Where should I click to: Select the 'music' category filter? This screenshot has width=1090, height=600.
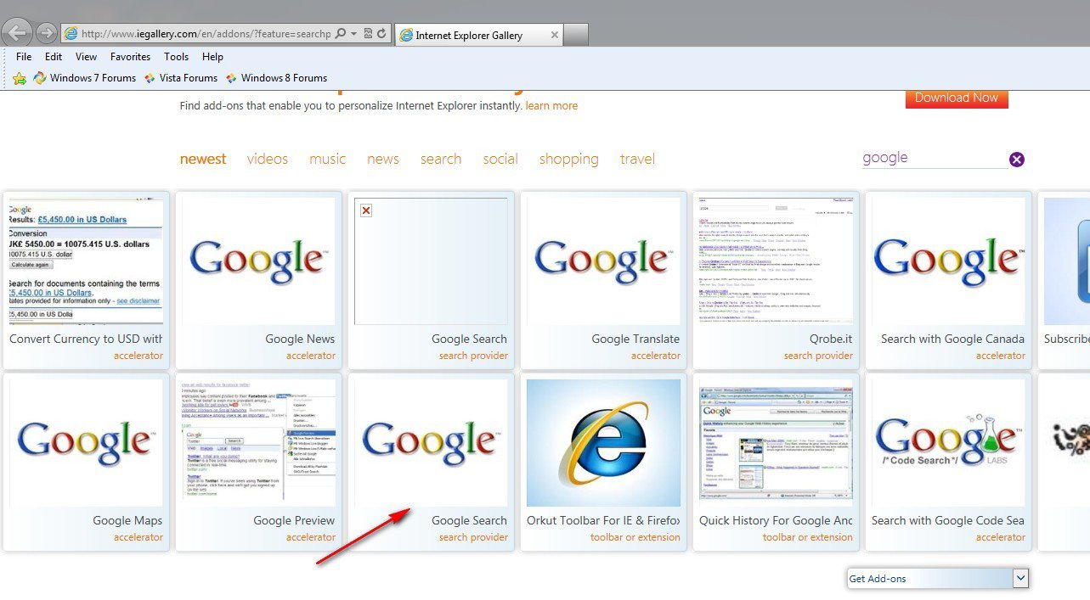pyautogui.click(x=327, y=159)
